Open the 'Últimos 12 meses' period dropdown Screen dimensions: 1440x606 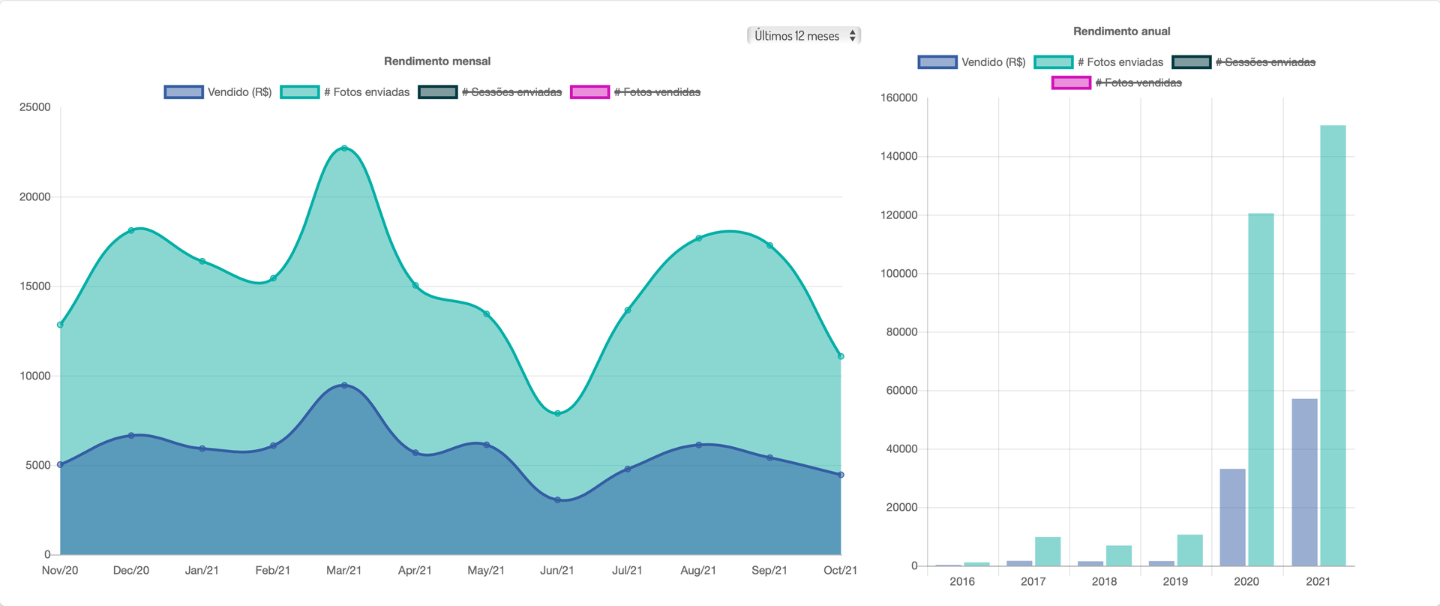pyautogui.click(x=803, y=35)
